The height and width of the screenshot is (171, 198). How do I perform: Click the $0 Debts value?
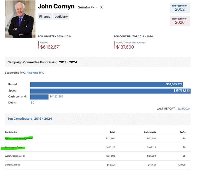[33, 102]
